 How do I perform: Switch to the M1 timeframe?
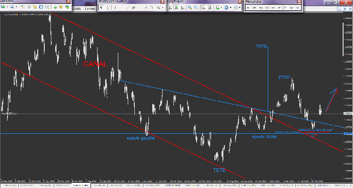(247, 8)
